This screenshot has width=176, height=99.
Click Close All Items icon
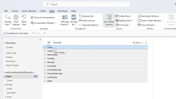point(139,25)
